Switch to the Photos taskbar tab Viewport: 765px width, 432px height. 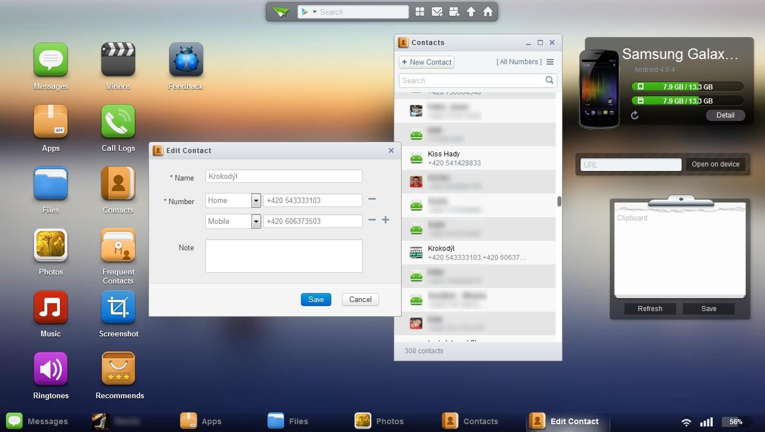pyautogui.click(x=379, y=421)
